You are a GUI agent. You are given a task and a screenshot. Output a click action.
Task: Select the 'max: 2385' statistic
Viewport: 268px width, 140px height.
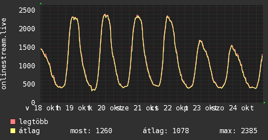[238, 131]
